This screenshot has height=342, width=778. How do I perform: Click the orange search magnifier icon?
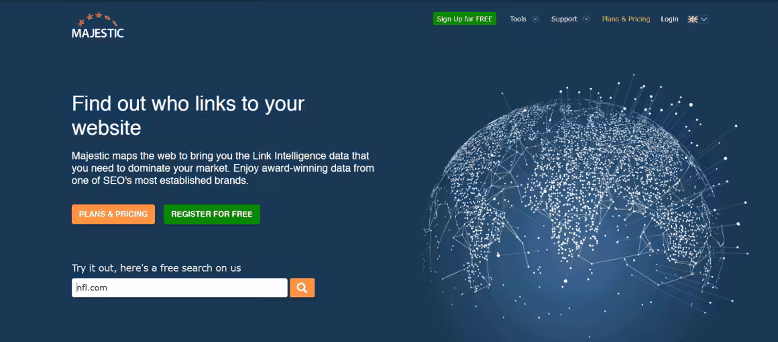click(302, 288)
